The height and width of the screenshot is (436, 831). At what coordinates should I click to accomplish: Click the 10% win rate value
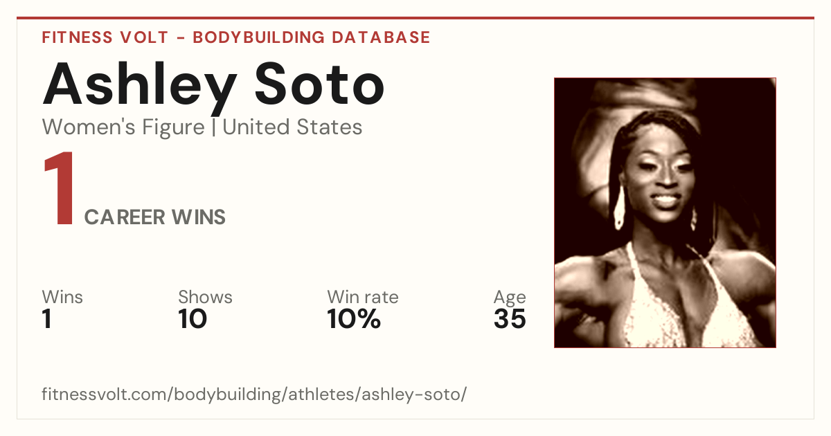354,319
